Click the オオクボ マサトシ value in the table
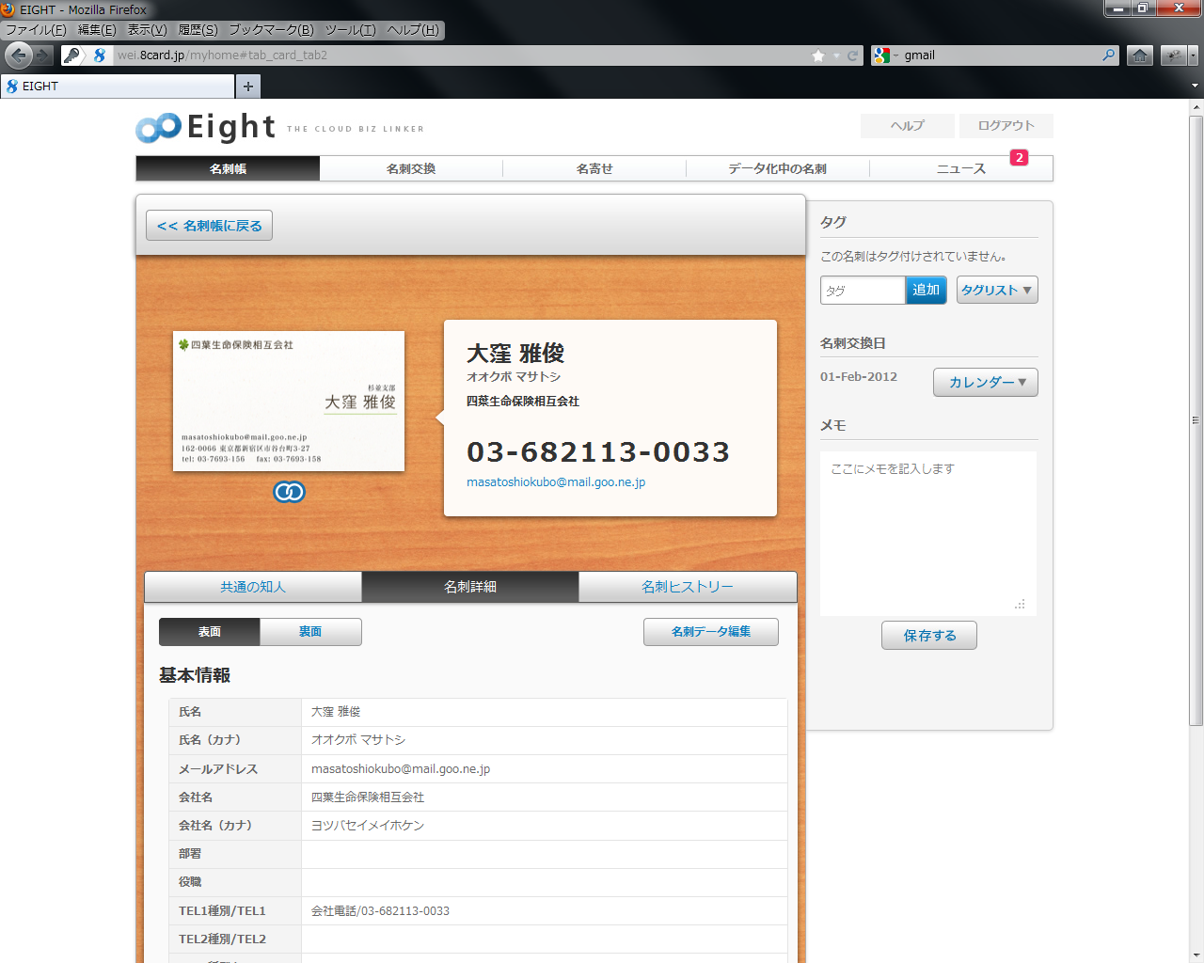 tap(358, 740)
